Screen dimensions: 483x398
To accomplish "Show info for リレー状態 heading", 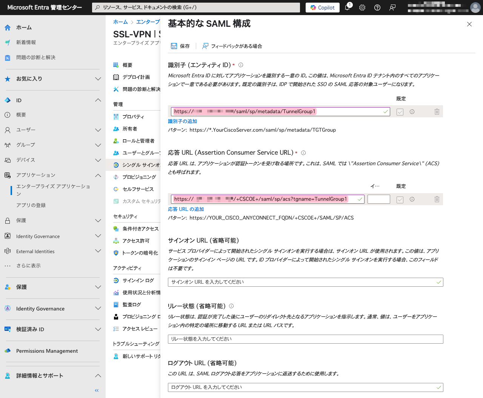I will (231, 306).
